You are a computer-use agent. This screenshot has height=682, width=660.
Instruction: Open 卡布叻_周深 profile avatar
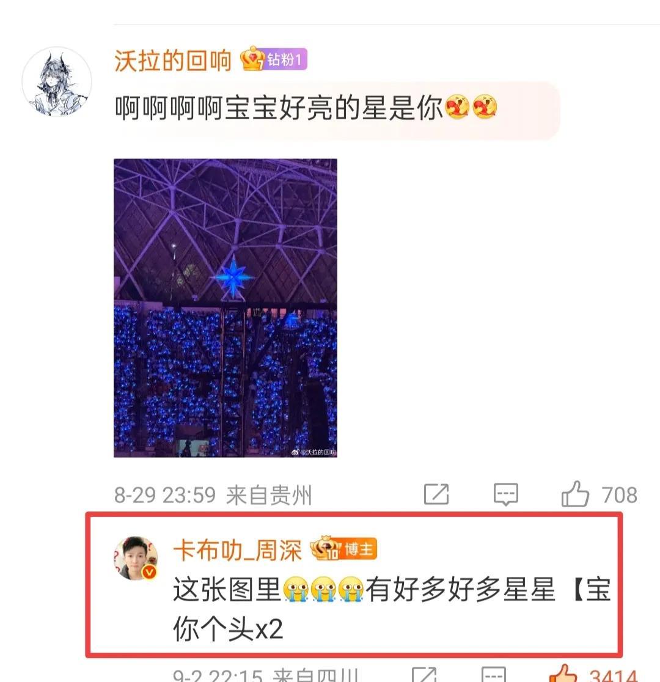[136, 558]
